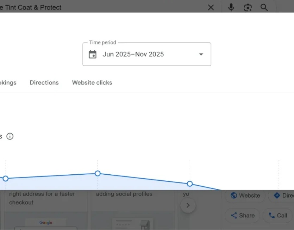Screen dimensions: 294x230
Task: Click the search text field in top bar
Action: pyautogui.click(x=101, y=7)
